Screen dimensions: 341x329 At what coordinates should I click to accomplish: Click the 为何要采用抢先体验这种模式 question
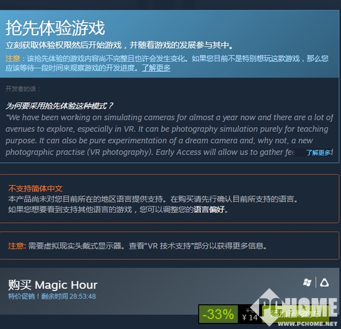(x=59, y=106)
